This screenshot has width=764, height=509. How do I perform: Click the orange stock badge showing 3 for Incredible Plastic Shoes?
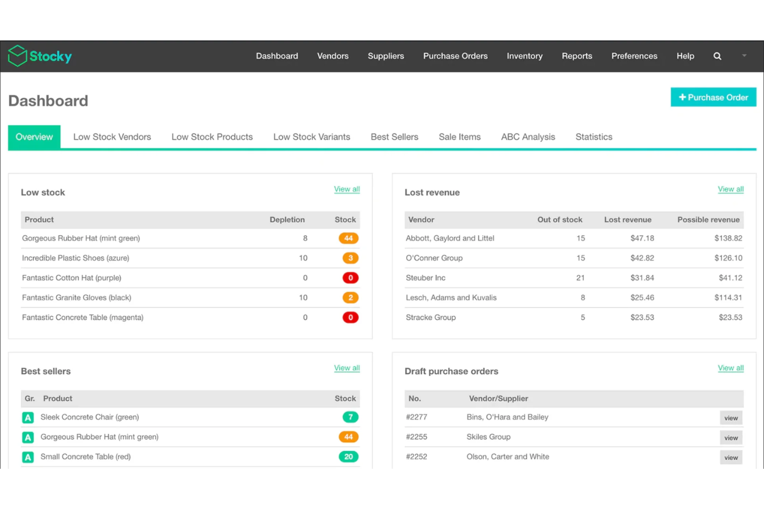point(350,258)
